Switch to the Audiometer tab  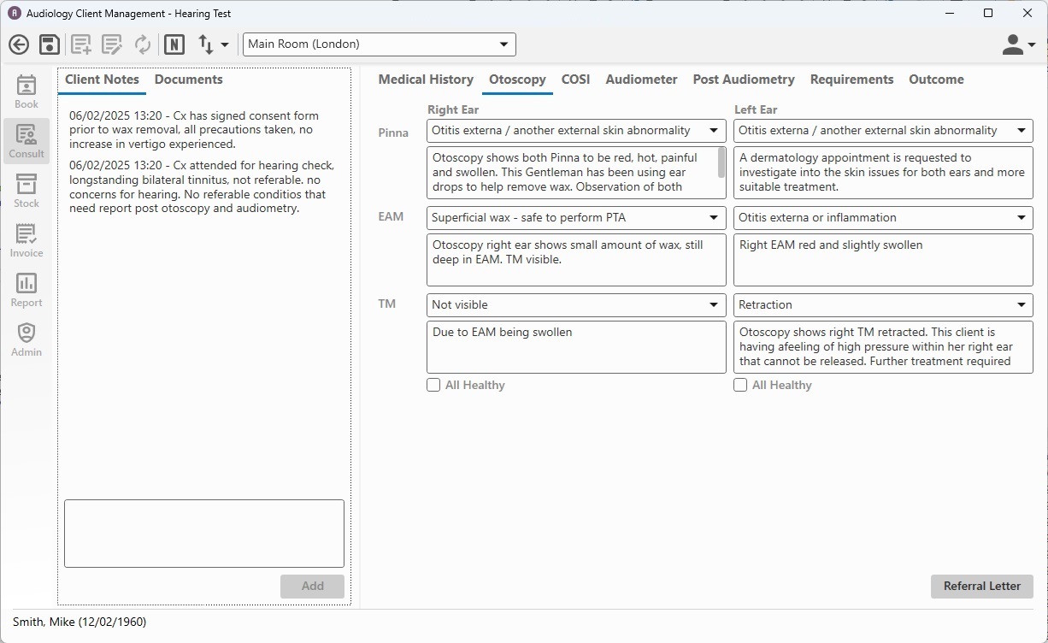(x=641, y=79)
